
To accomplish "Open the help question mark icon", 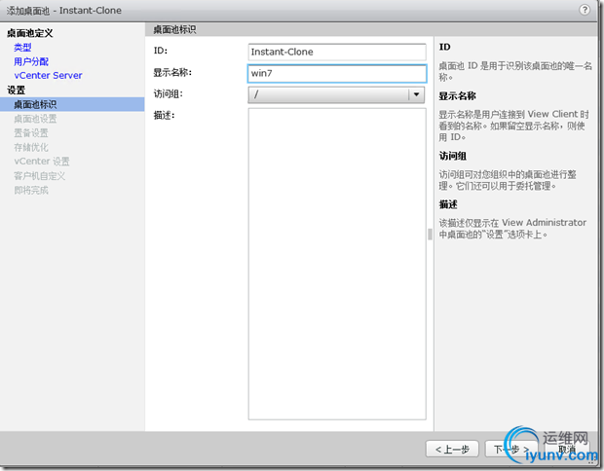I will [585, 10].
